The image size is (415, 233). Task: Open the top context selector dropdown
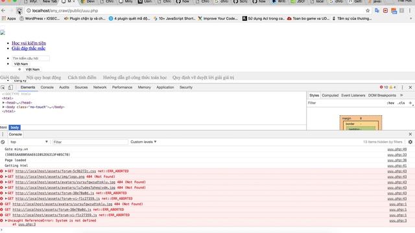[x=29, y=142]
